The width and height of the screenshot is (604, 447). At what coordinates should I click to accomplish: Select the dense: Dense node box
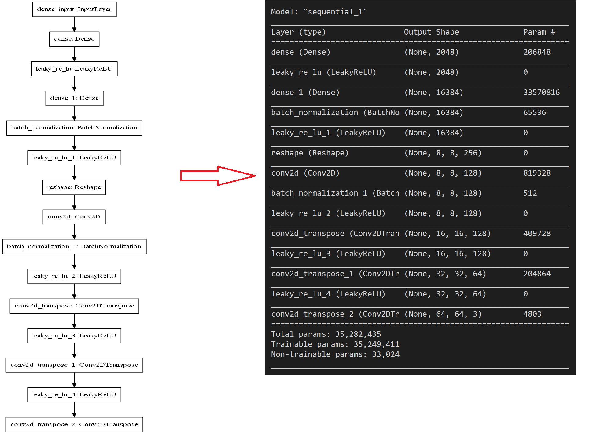tap(74, 39)
